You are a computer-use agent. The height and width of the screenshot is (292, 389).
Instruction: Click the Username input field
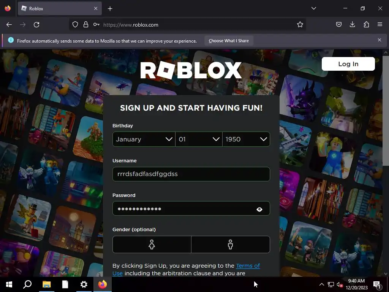191,174
